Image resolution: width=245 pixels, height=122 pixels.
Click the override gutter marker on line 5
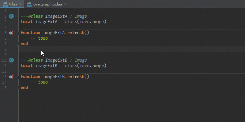pyautogui.click(x=11, y=33)
